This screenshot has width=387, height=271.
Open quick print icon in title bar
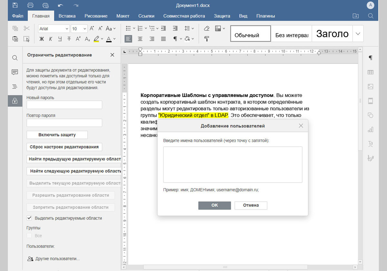coord(45,5)
